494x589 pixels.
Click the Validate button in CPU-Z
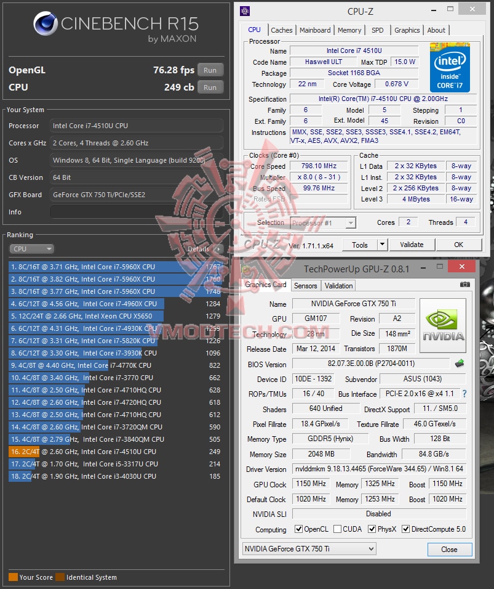412,245
